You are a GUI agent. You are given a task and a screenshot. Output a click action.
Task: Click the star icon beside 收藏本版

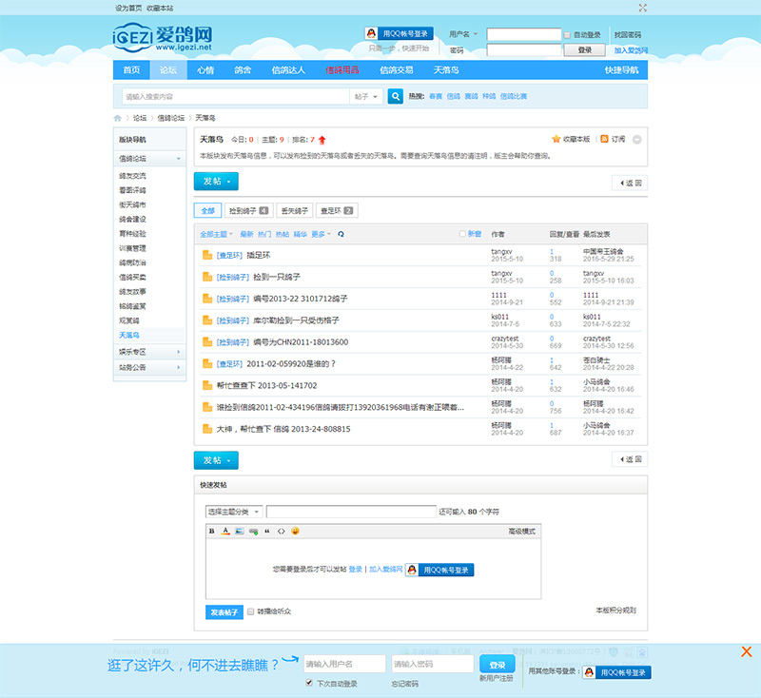(556, 139)
